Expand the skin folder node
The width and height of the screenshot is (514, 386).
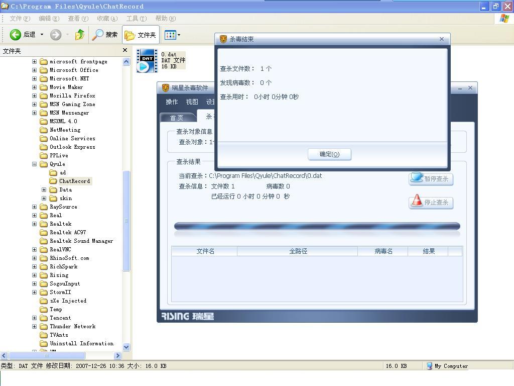(44, 198)
